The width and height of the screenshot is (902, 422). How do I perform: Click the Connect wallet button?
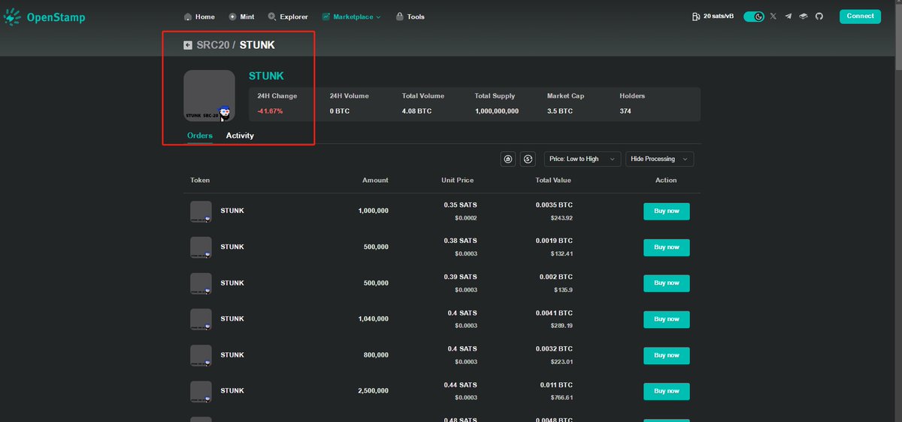860,16
